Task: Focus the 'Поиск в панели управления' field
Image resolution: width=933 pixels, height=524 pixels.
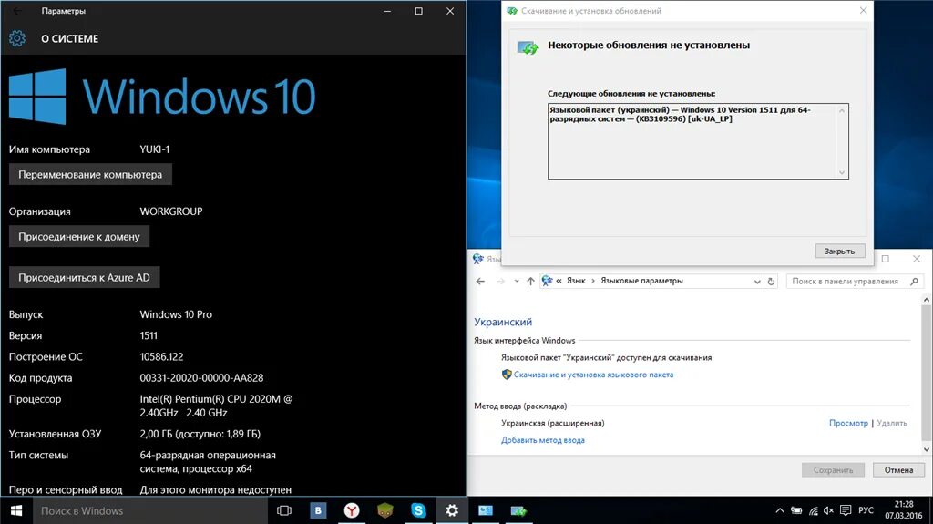Action: coord(845,281)
